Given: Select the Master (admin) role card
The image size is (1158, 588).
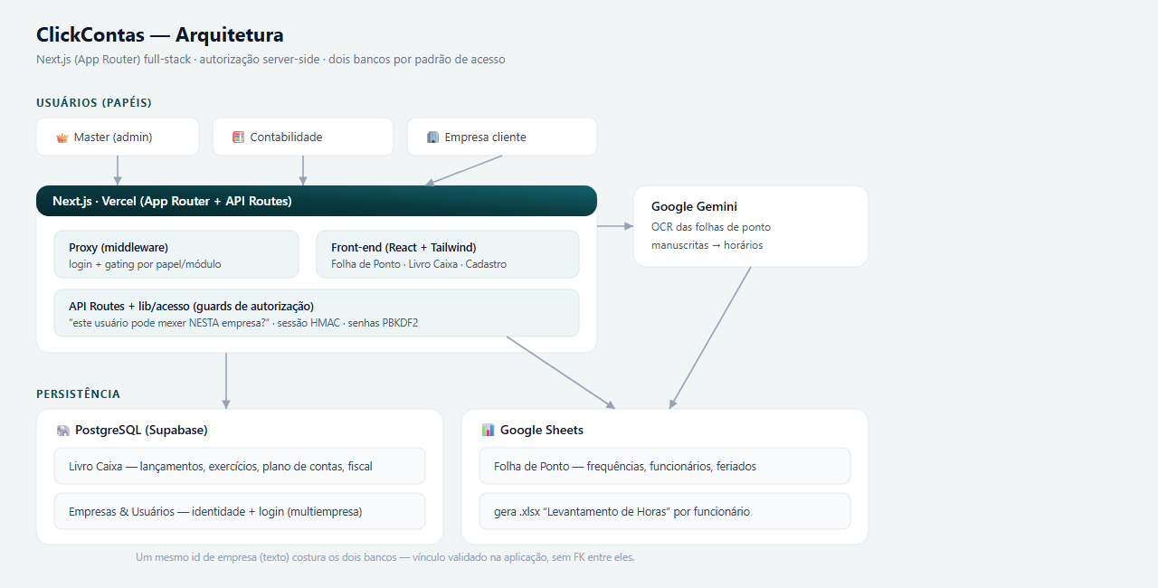Looking at the screenshot, I should tap(118, 137).
